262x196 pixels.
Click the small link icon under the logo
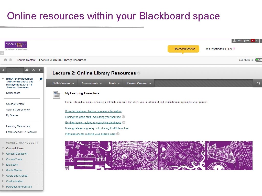(2, 53)
